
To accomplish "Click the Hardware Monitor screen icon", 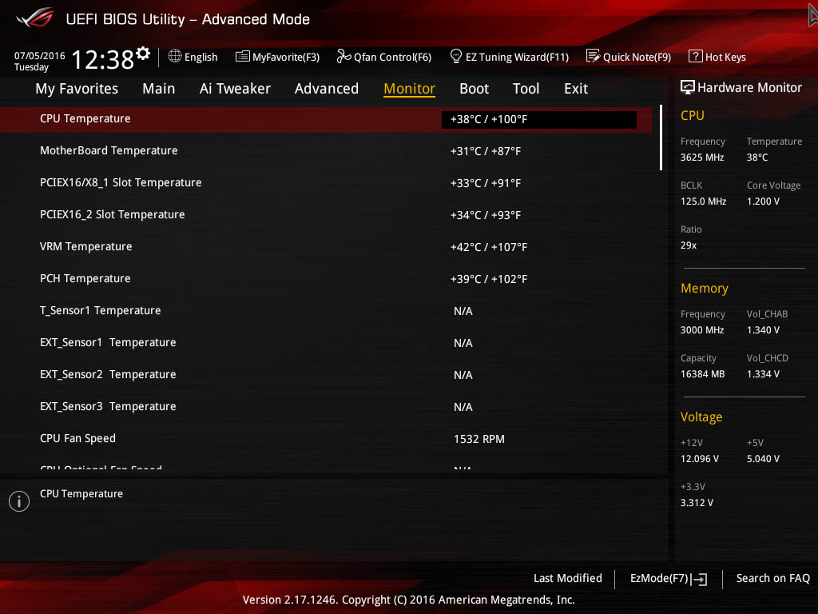I will pos(688,87).
